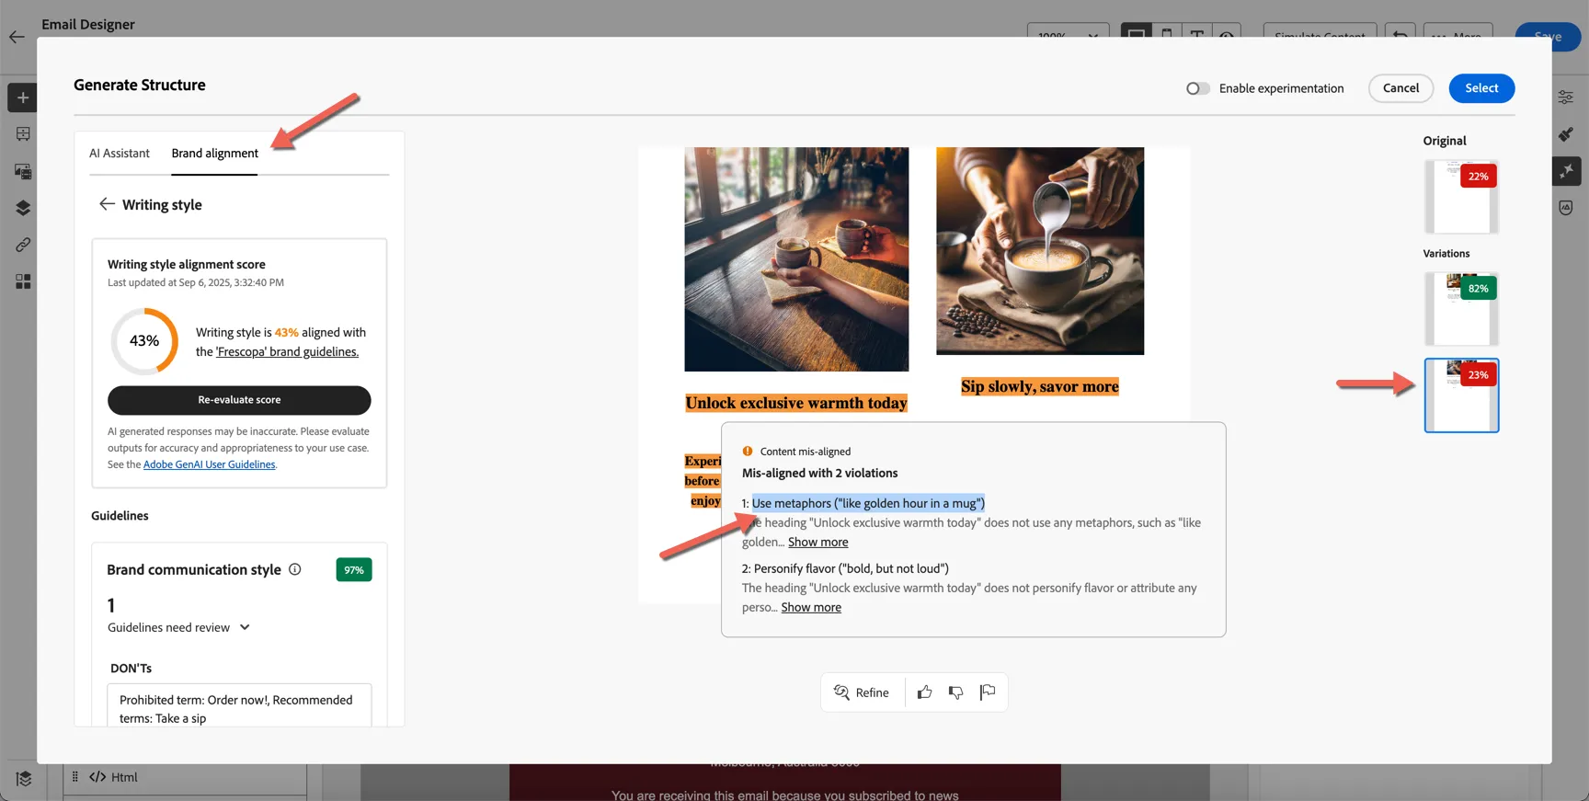Screen dimensions: 1589x801
Task: Open the paintbrush styles icon in right rail
Action: [x=1565, y=134]
